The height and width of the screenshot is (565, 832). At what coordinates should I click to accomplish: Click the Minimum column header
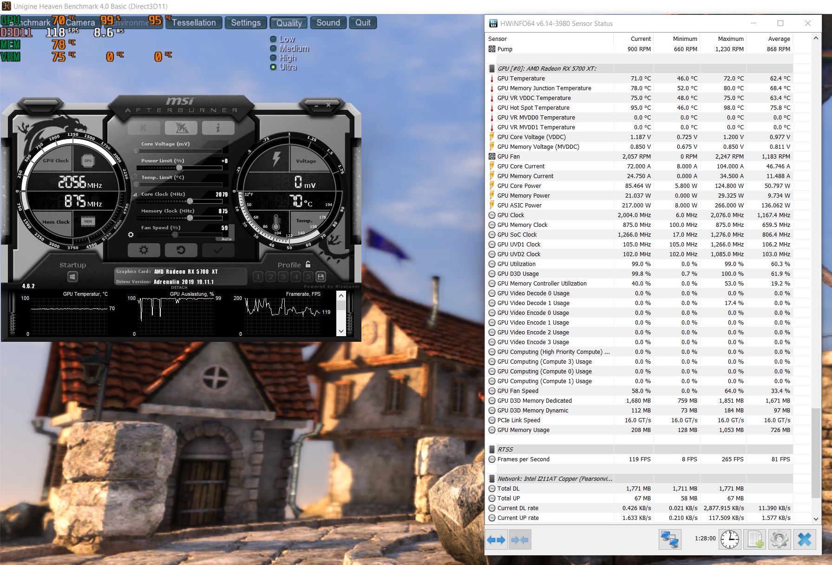click(x=676, y=39)
